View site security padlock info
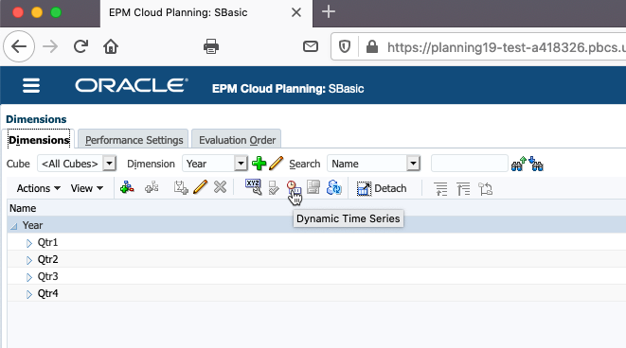 point(372,46)
